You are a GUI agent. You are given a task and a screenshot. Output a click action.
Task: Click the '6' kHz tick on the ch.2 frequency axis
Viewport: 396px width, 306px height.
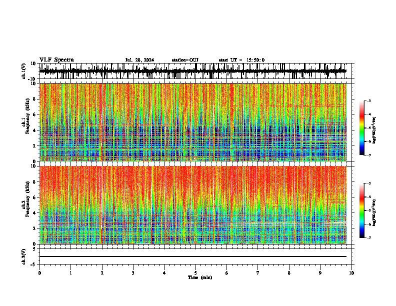click(34, 197)
